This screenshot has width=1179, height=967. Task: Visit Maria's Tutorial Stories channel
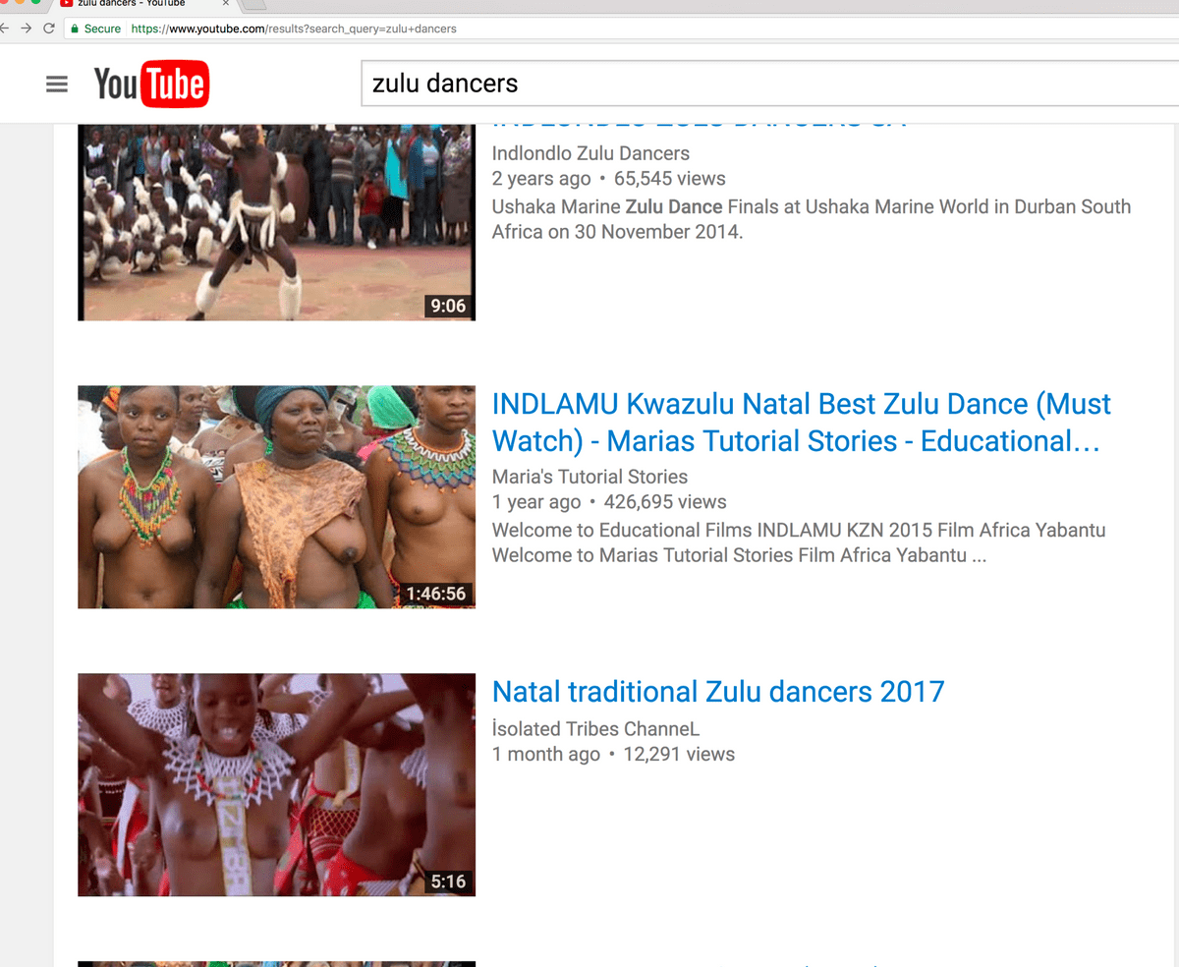(589, 477)
